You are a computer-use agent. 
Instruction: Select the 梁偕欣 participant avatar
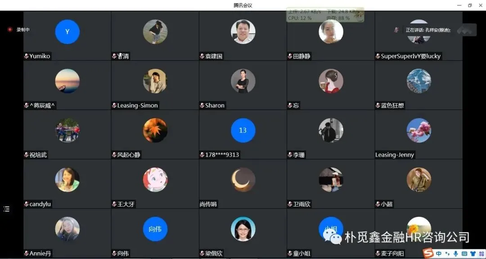coord(243,229)
